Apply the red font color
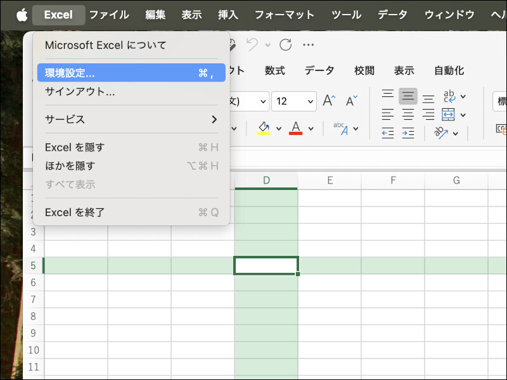This screenshot has width=507, height=380. coord(295,129)
